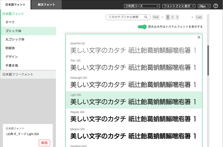The image size is (223, 147).
Task: Go to page 2 of results
Action: [x=173, y=17]
